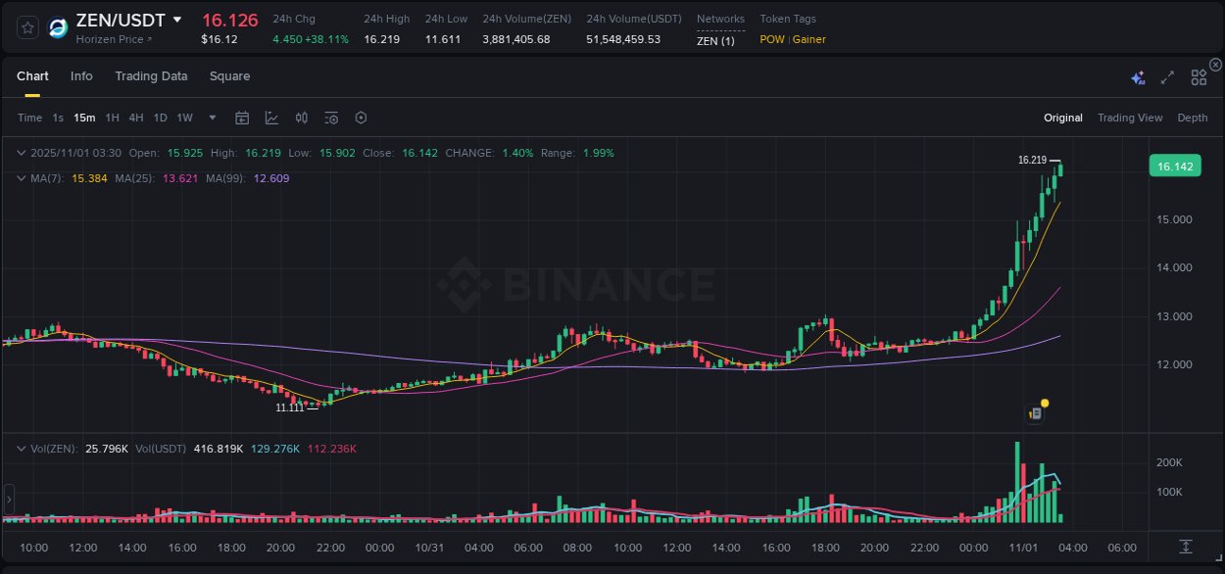Open the chart settings hexagon icon
Screen dimensions: 1225x574
[x=361, y=118]
